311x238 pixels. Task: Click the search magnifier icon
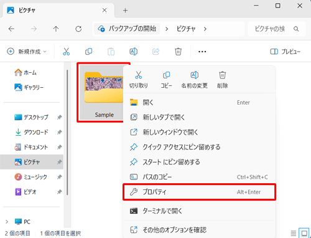tap(296, 29)
